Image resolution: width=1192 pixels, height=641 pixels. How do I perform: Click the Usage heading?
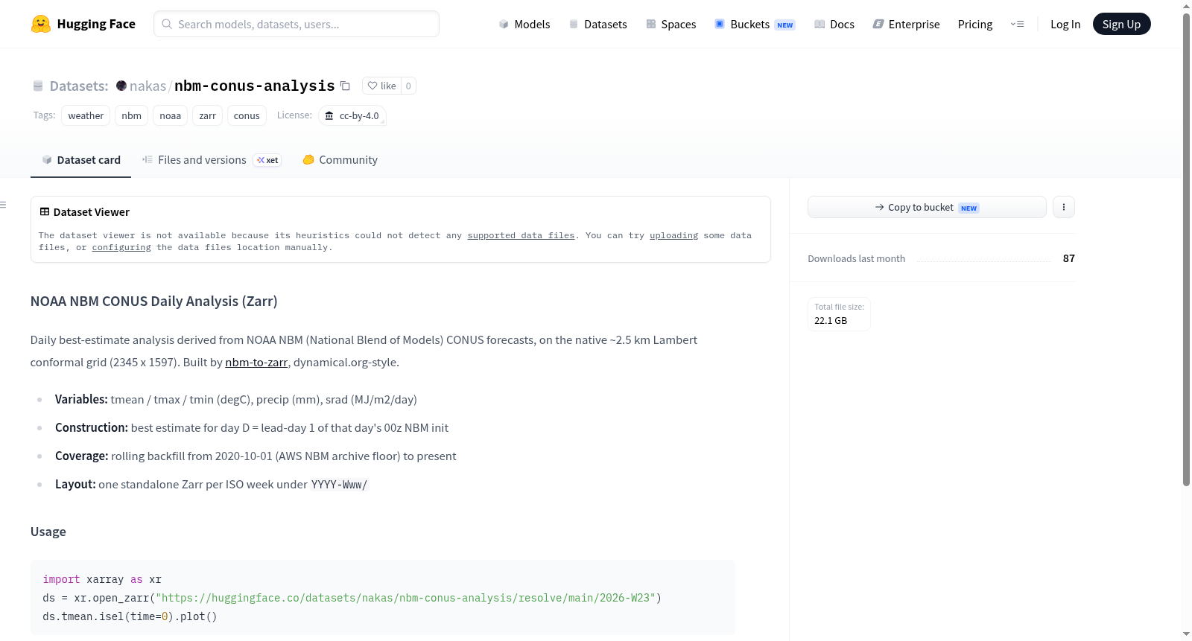(x=48, y=532)
